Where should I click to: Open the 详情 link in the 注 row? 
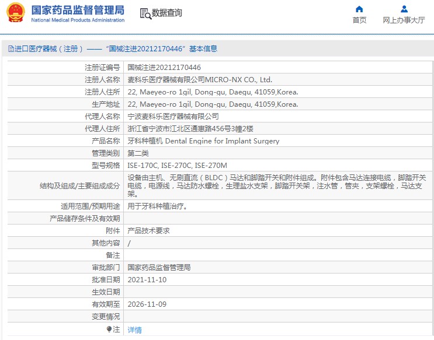click(134, 330)
